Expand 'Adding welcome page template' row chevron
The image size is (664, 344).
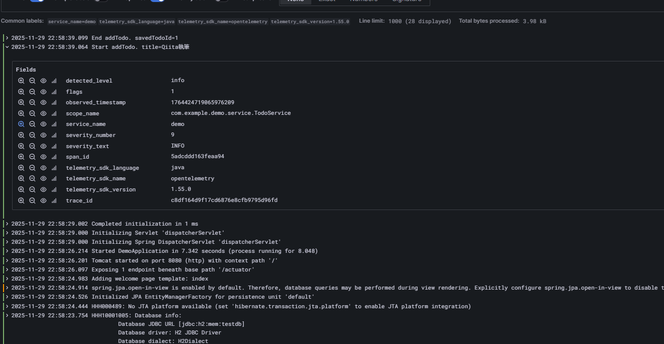click(7, 279)
